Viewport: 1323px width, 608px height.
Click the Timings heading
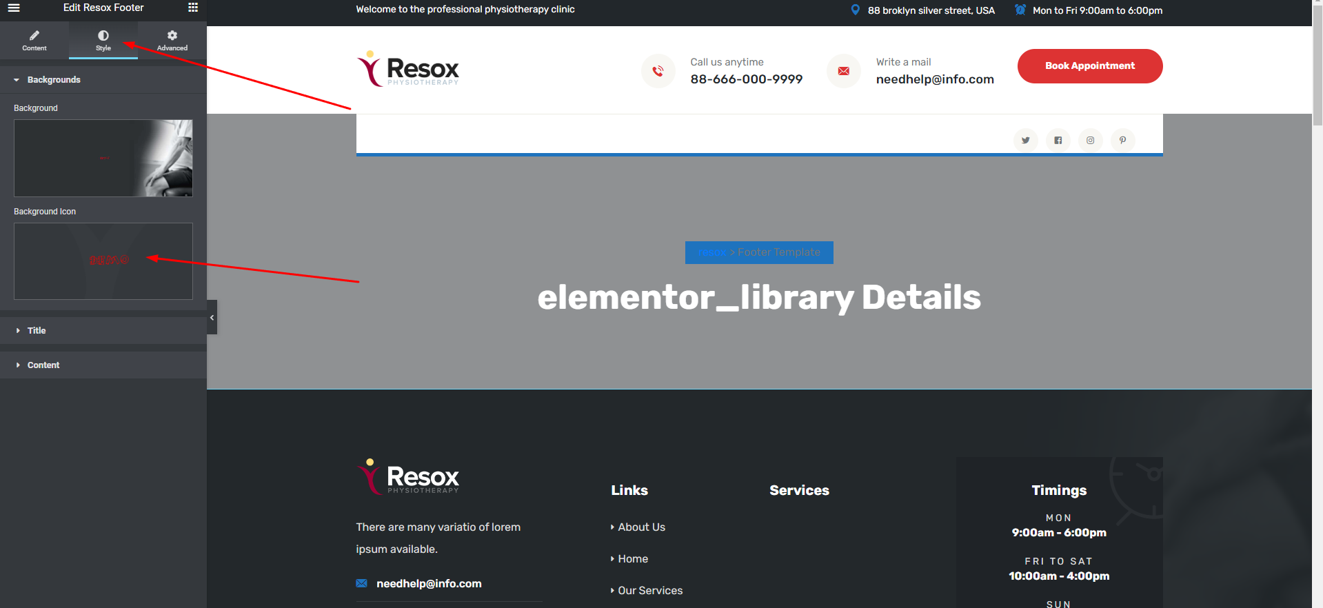[x=1059, y=490]
